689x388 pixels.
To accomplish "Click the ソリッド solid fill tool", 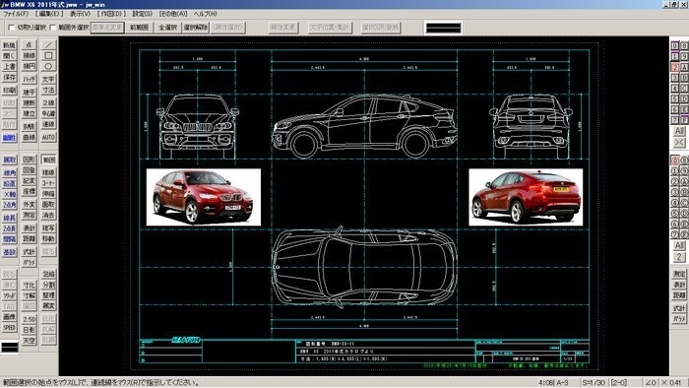I will tap(9, 295).
